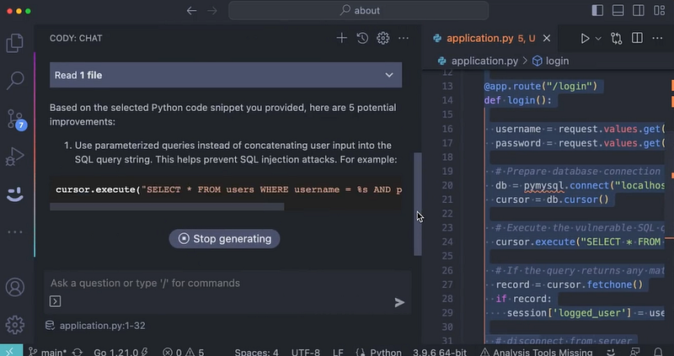This screenshot has height=356, width=674.
Task: Open errors and warnings counter in status bar
Action: pyautogui.click(x=183, y=352)
